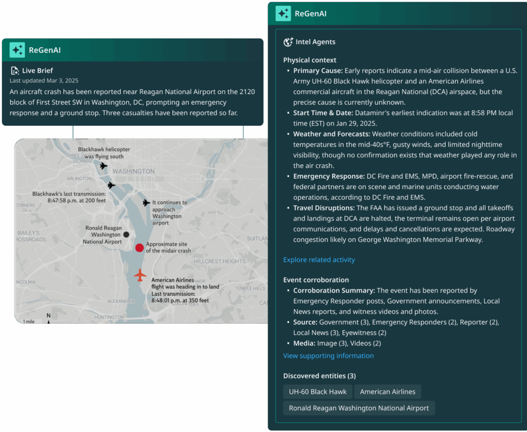527x432 pixels.
Task: Click the north arrow on the map
Action: 48,318
